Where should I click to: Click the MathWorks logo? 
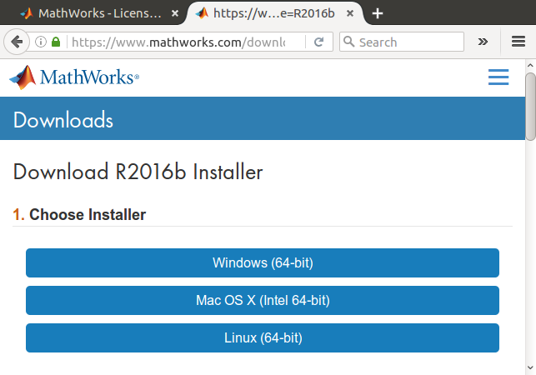point(74,77)
